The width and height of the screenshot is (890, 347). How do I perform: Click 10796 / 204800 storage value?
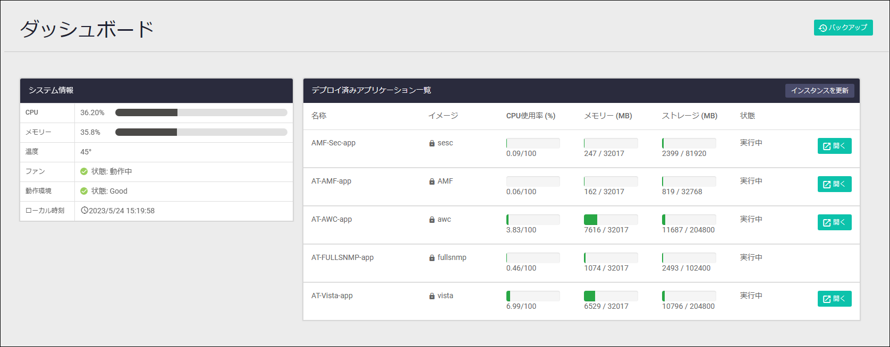688,306
